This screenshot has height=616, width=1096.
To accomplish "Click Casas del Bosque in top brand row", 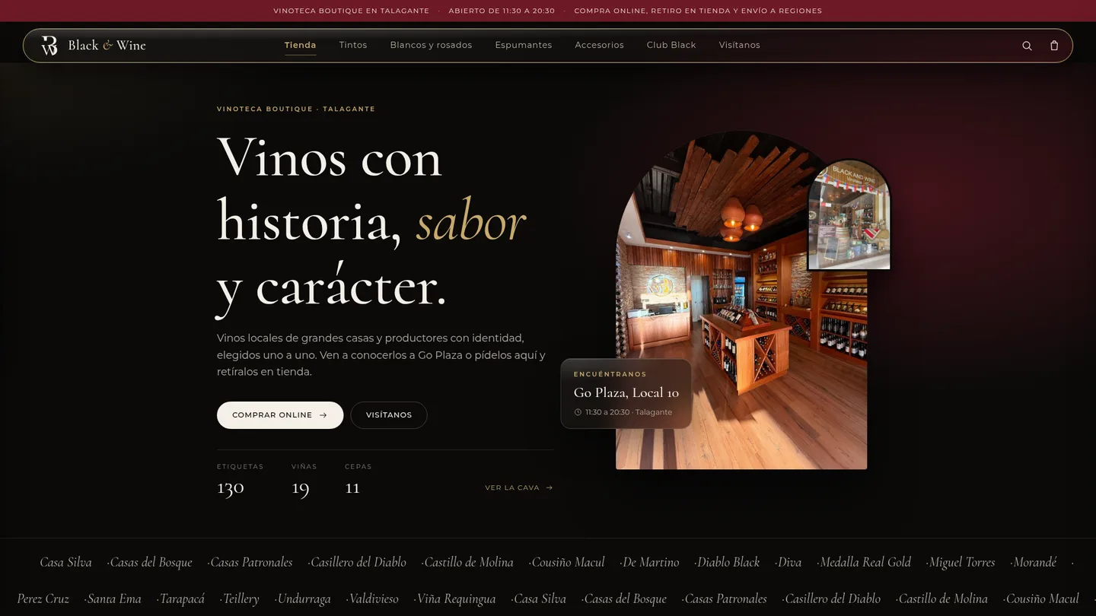I will [151, 562].
